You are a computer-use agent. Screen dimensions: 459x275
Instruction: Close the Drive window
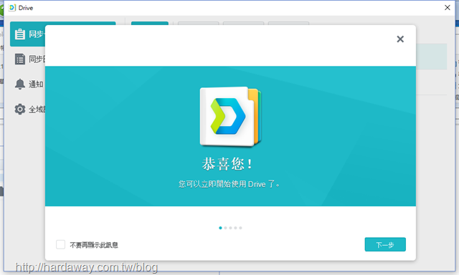pos(448,8)
